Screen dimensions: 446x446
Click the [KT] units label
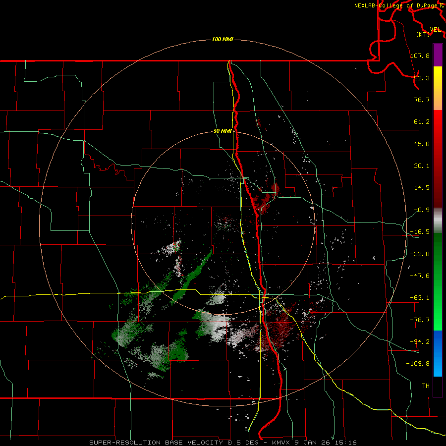(423, 34)
